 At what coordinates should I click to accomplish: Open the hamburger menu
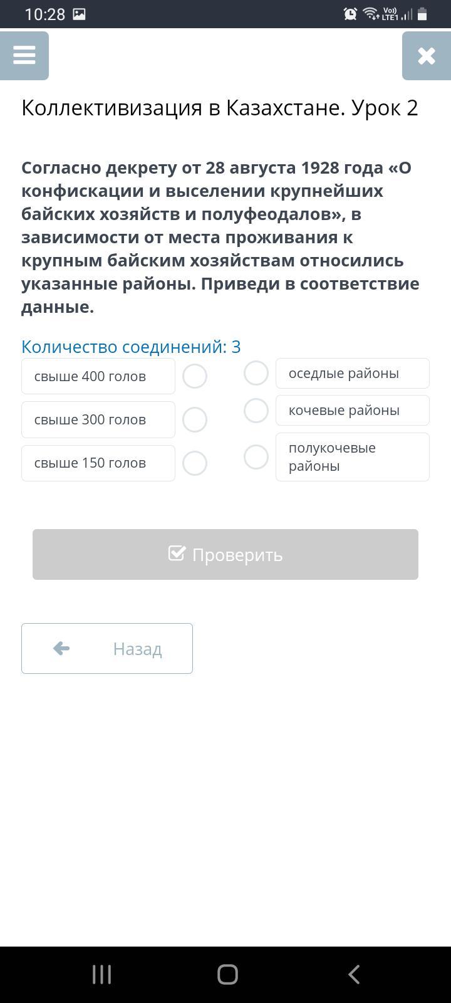(24, 55)
